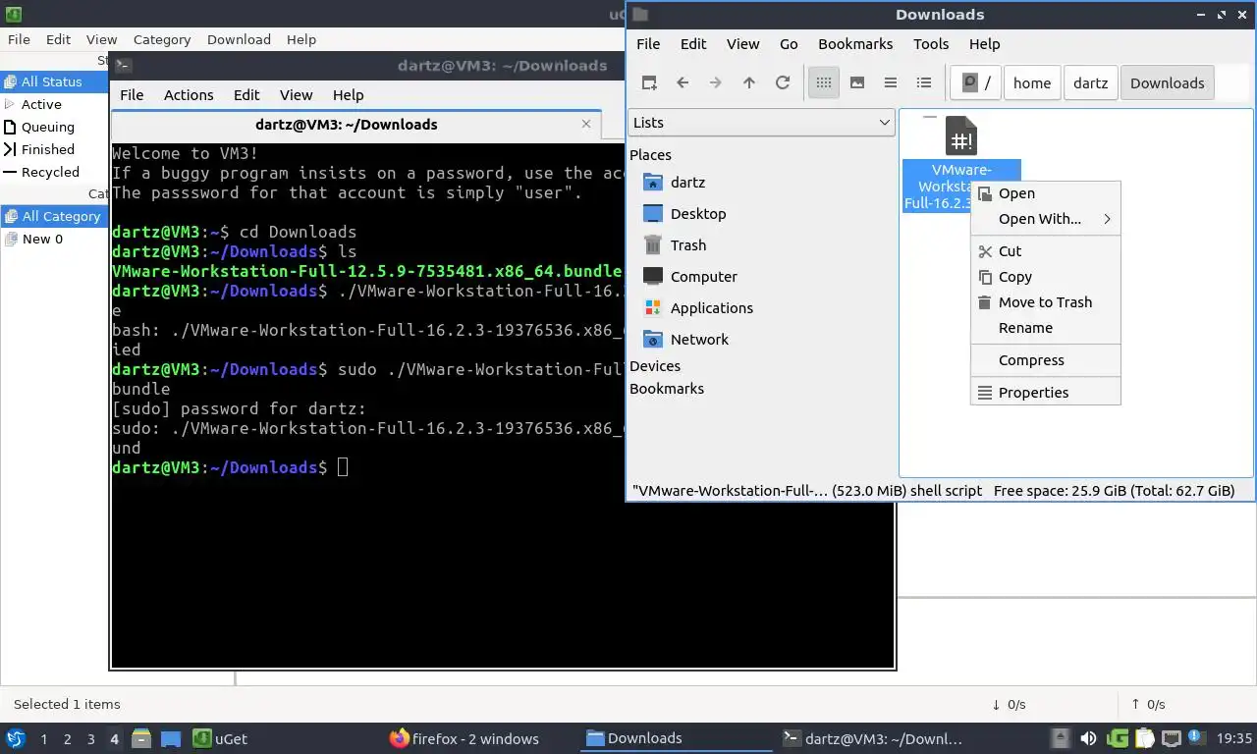Switch to icon view mode
Viewport: 1257px width, 754px height.
coord(824,83)
